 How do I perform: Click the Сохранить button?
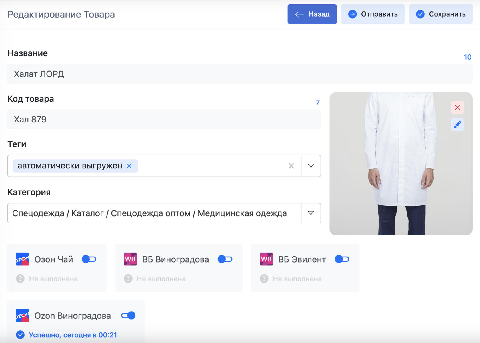(x=440, y=14)
